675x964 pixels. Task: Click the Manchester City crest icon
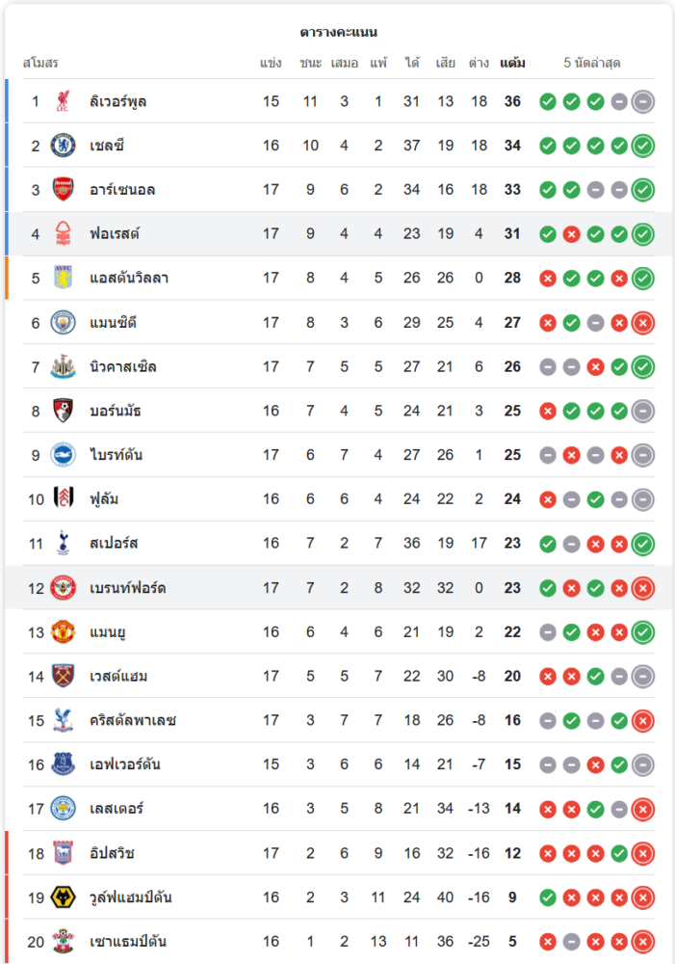[x=63, y=322]
